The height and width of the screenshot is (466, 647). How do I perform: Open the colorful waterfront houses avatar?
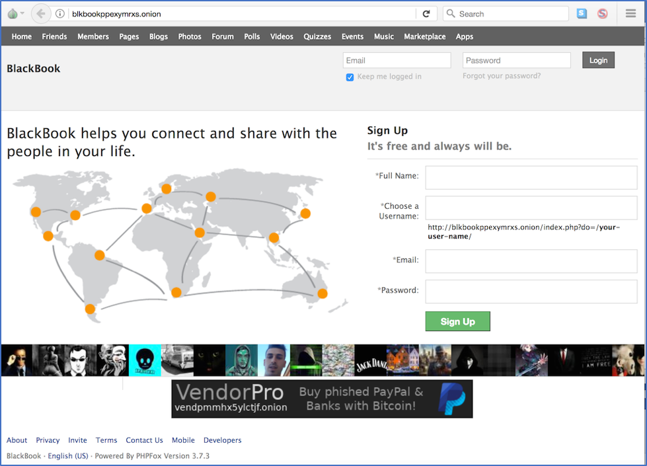pos(402,360)
